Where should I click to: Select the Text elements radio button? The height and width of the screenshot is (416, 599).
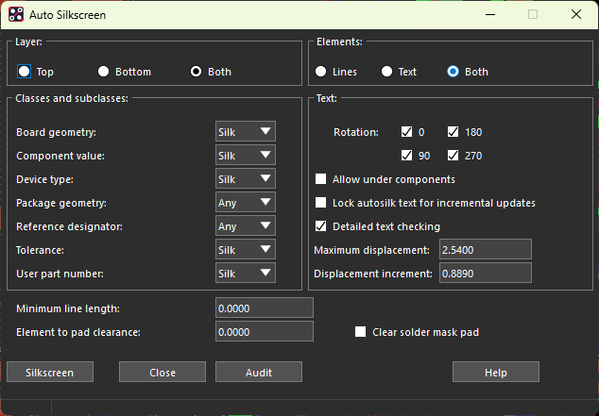click(x=386, y=72)
